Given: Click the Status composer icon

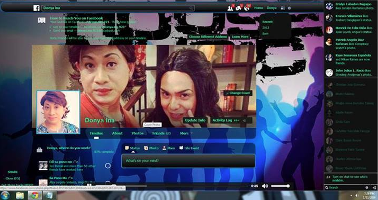Looking at the screenshot, I should pos(127,148).
